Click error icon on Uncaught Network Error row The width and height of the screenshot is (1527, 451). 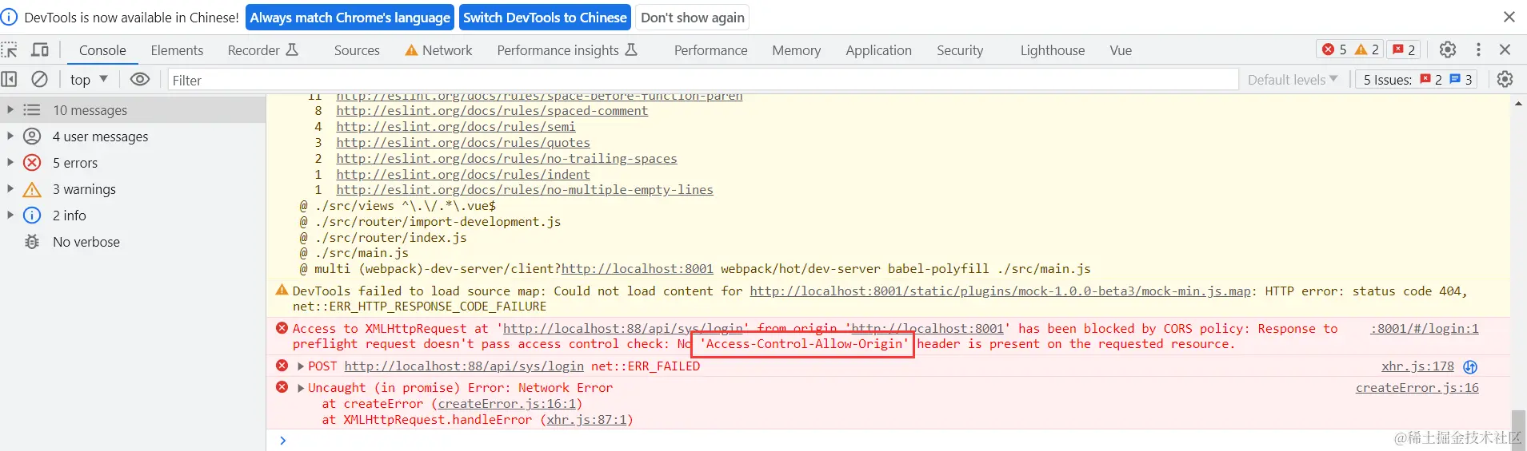pyautogui.click(x=282, y=387)
